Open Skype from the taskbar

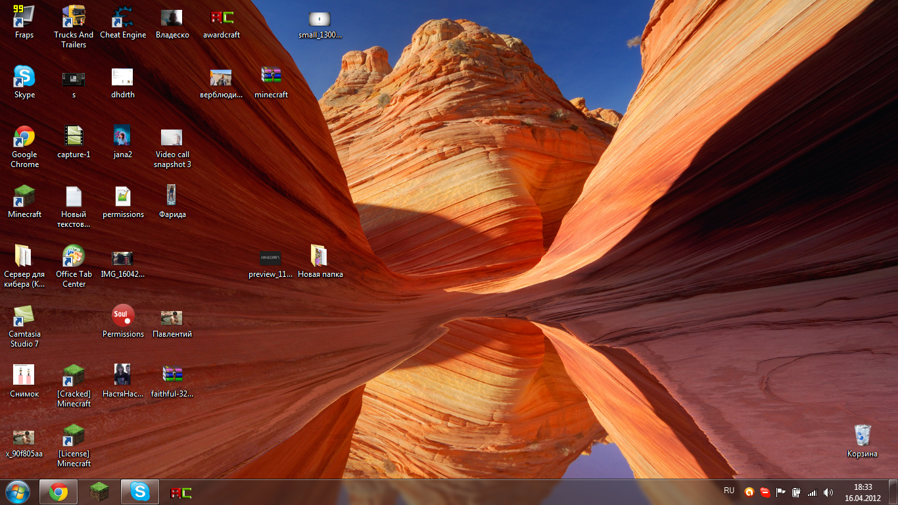pyautogui.click(x=139, y=492)
